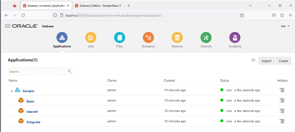Open Actions menu for Interntl cube
The width and height of the screenshot is (295, 132).
[282, 111]
